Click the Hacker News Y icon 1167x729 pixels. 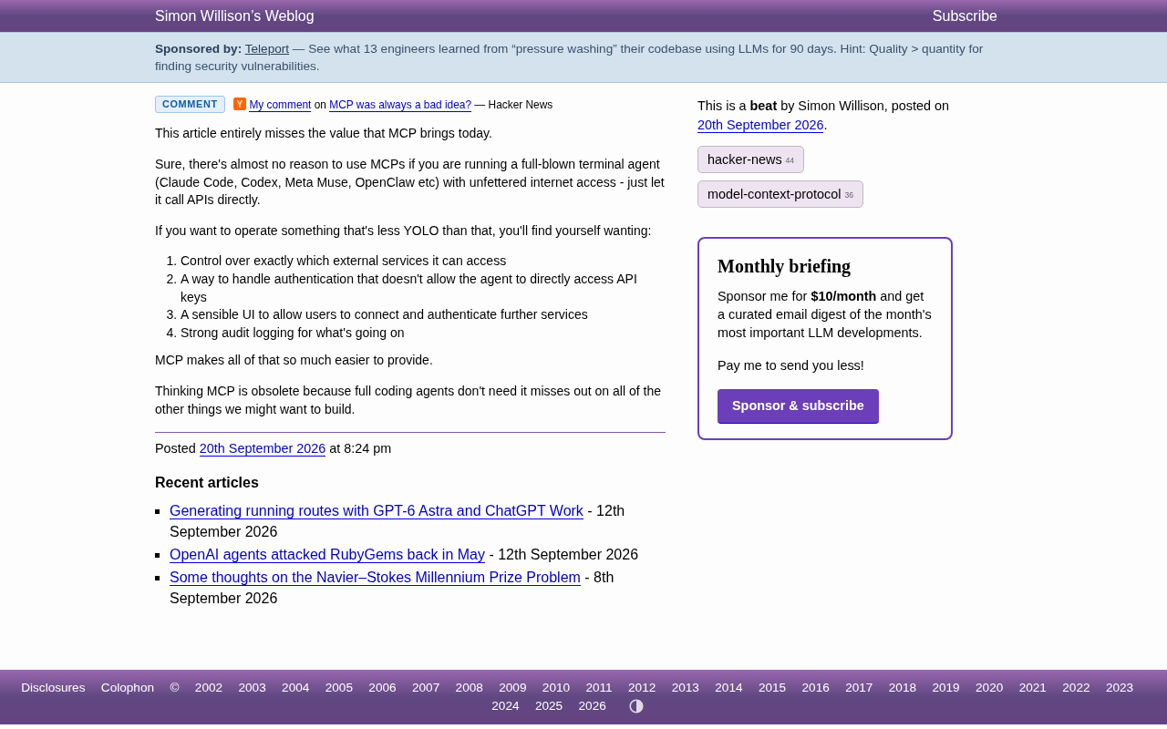(240, 104)
